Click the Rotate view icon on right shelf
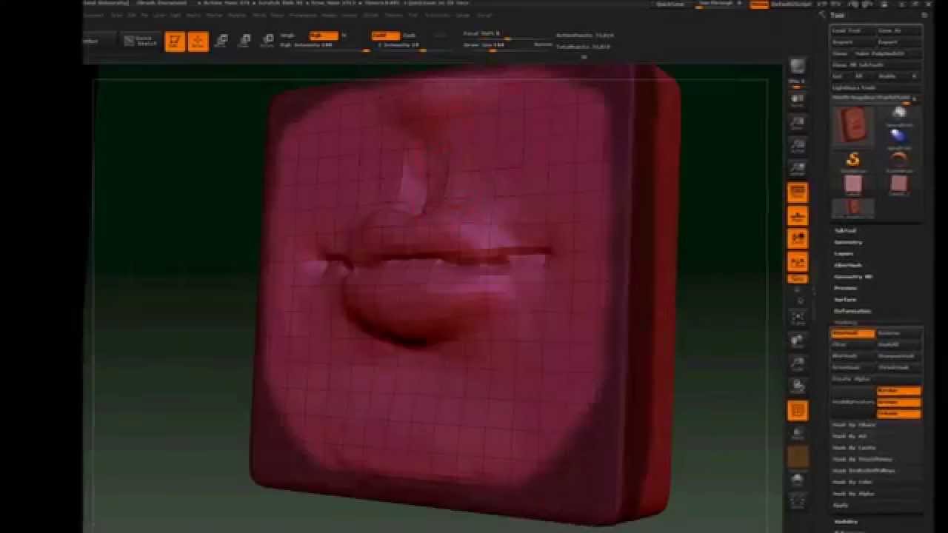 pos(798,386)
